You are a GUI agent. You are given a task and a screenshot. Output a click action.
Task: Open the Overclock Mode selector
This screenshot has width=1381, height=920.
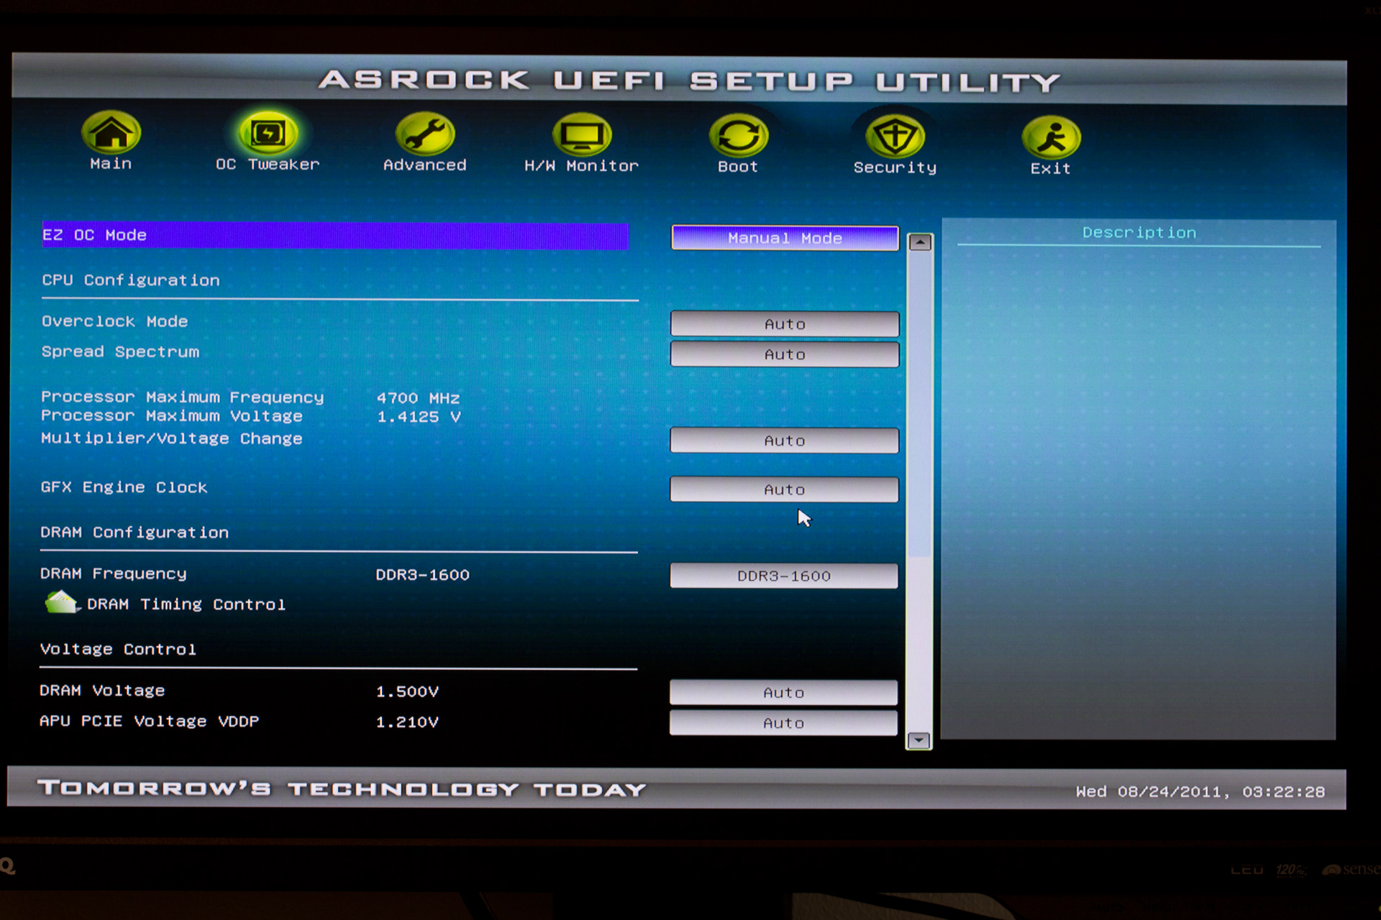click(785, 323)
